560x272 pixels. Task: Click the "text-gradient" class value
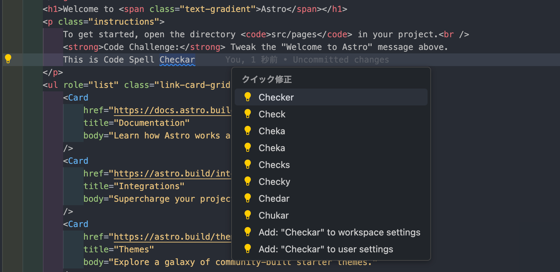click(x=218, y=9)
